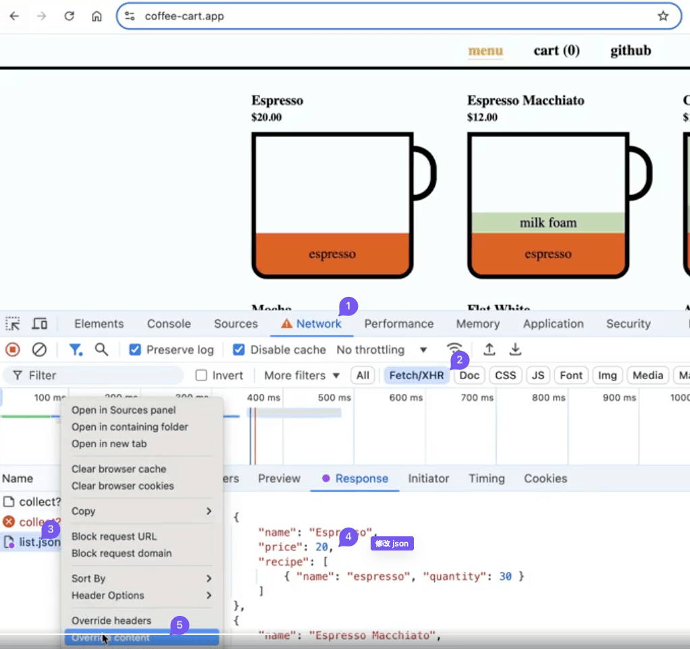This screenshot has width=690, height=649.
Task: Stop recording network log with red record button
Action: (12, 349)
